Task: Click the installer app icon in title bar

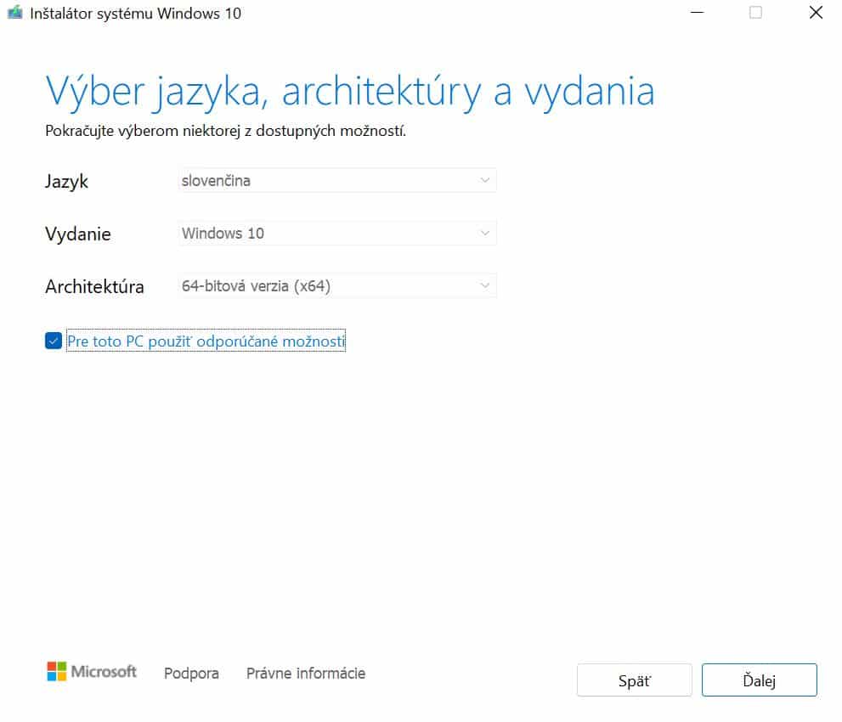Action: pos(15,13)
